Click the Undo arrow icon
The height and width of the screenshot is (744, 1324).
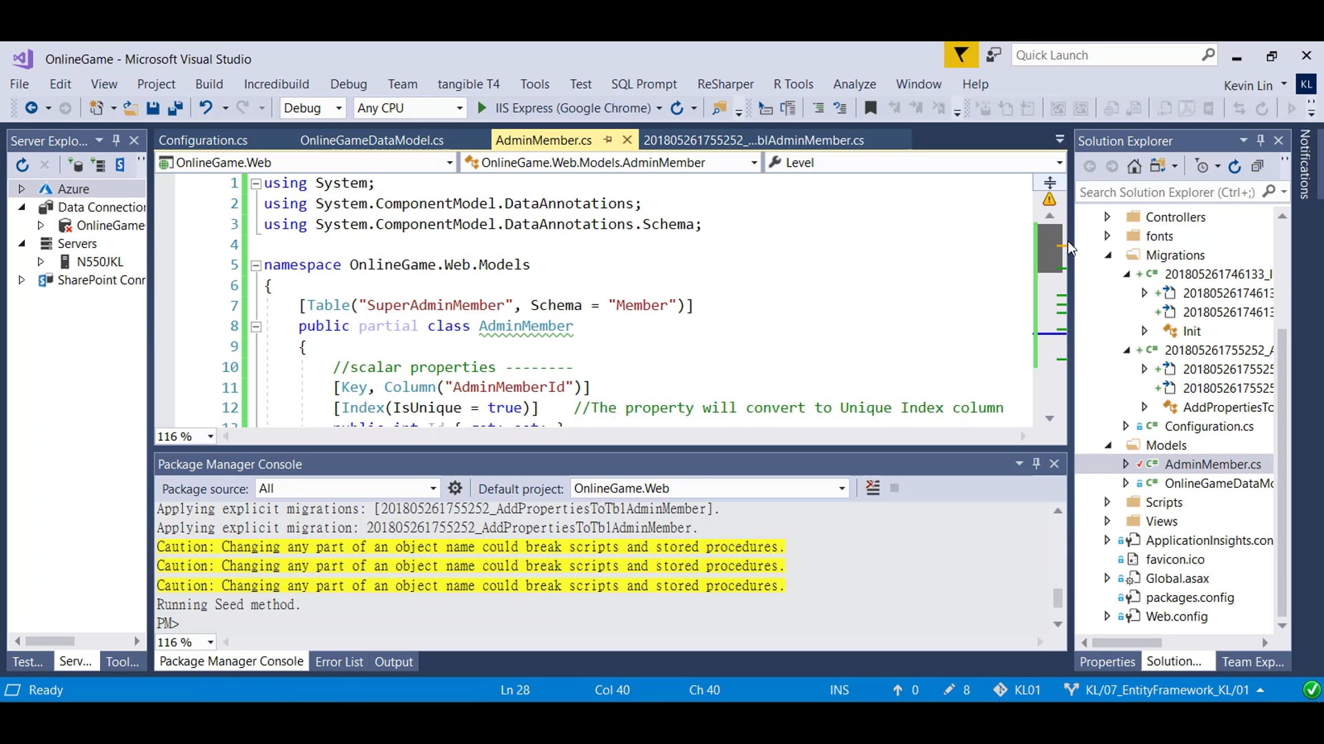(205, 108)
